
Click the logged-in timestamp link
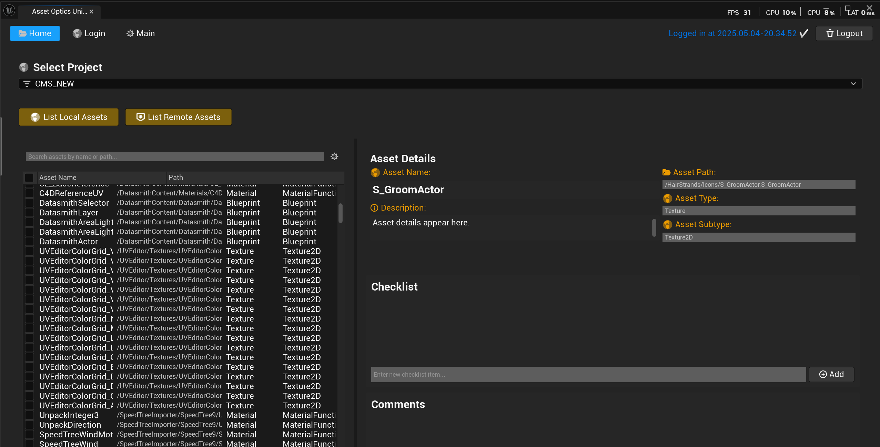(x=732, y=33)
